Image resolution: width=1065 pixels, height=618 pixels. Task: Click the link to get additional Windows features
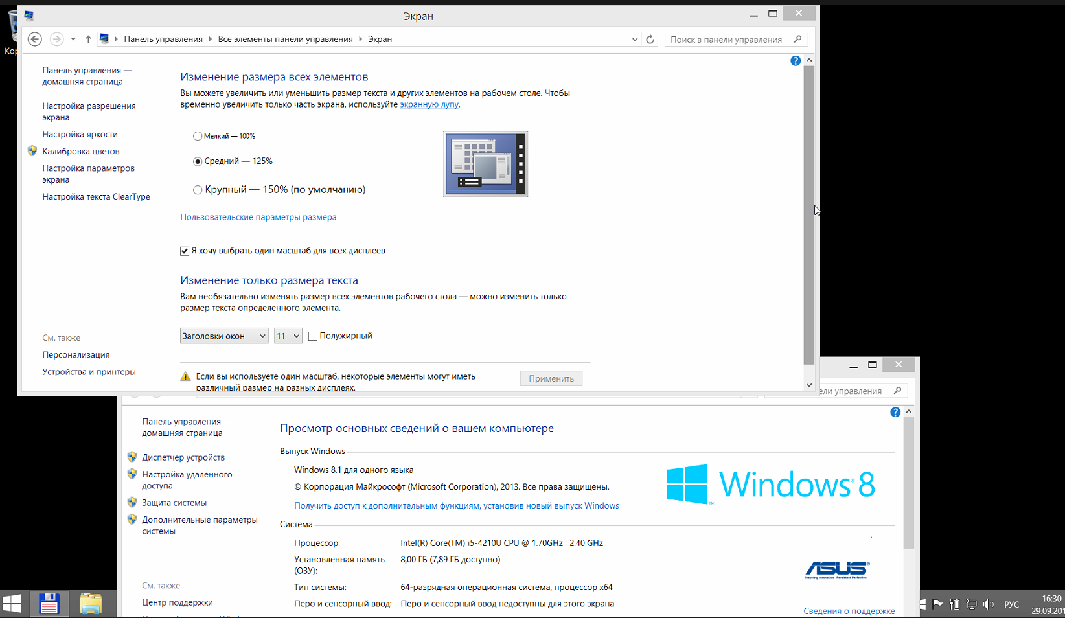(x=457, y=505)
